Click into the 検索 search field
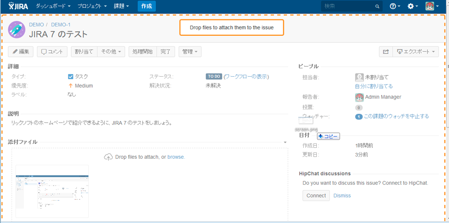This screenshot has height=223, width=449. 352,6
